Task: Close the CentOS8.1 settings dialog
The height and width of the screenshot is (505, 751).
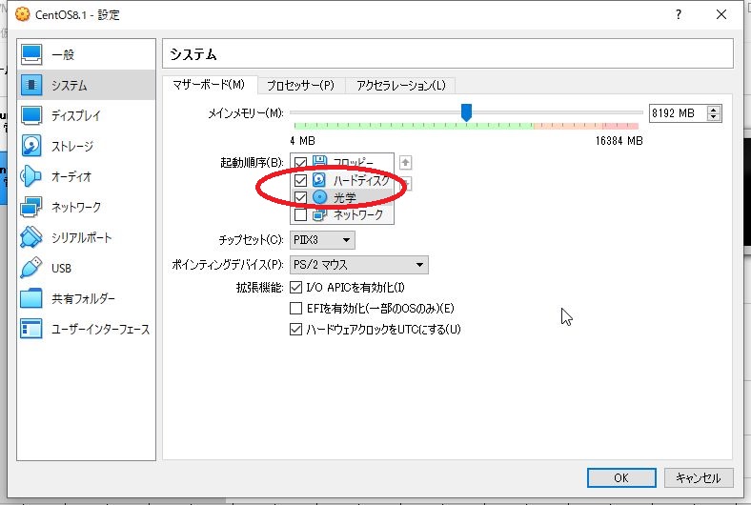Action: 721,15
